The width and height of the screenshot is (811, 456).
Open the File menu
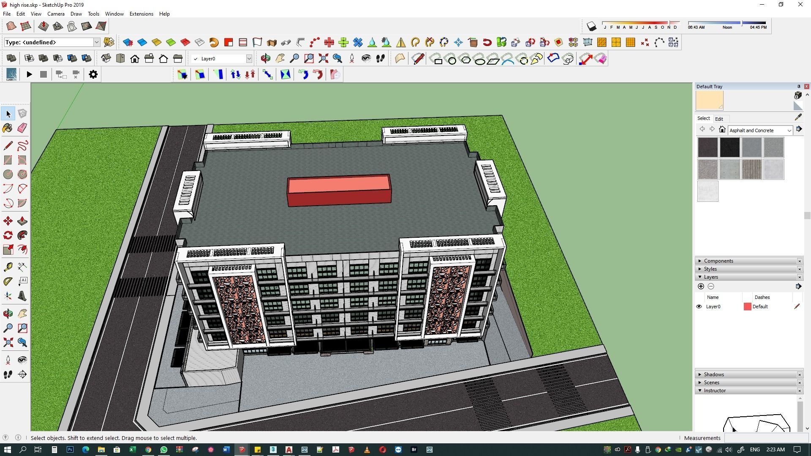pyautogui.click(x=7, y=14)
